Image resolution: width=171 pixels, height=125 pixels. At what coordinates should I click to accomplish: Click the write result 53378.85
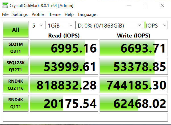134,66
